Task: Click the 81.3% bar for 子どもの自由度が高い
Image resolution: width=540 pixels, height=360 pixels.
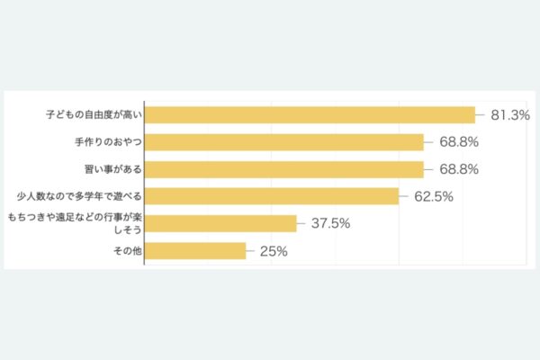Action: pyautogui.click(x=310, y=115)
